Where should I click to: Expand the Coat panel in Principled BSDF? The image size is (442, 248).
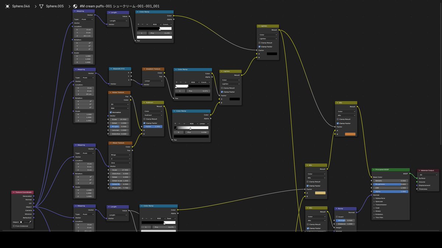[377, 208]
